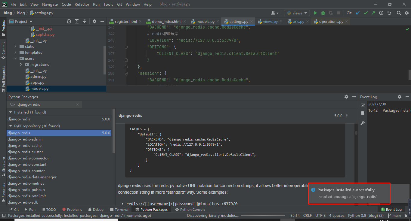Open the Python Console tool window
Image resolution: width=411 pixels, height=221 pixels.
pos(190,210)
